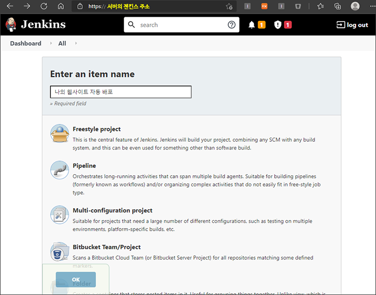The height and width of the screenshot is (295, 376).
Task: Click the Jenkins butler logo
Action: click(11, 25)
